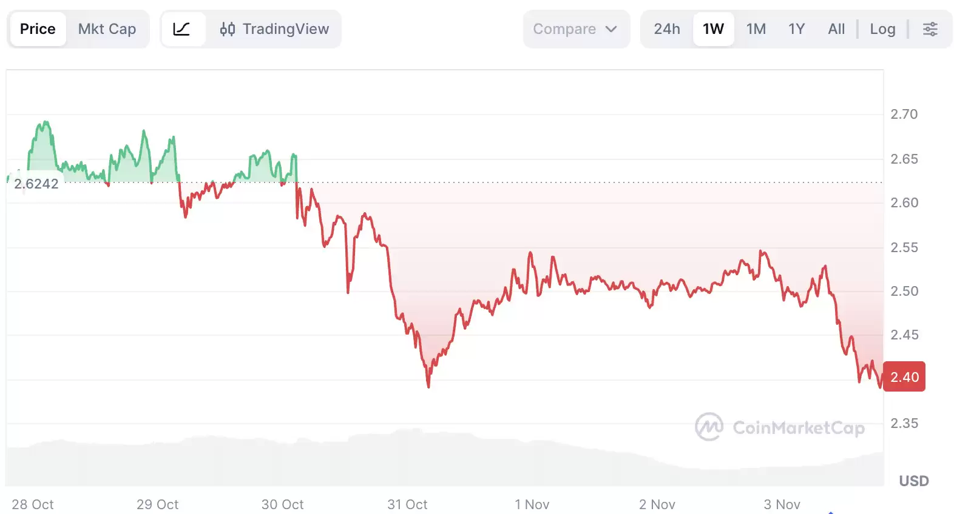954x514 pixels.
Task: Show the All-time chart
Action: [836, 28]
